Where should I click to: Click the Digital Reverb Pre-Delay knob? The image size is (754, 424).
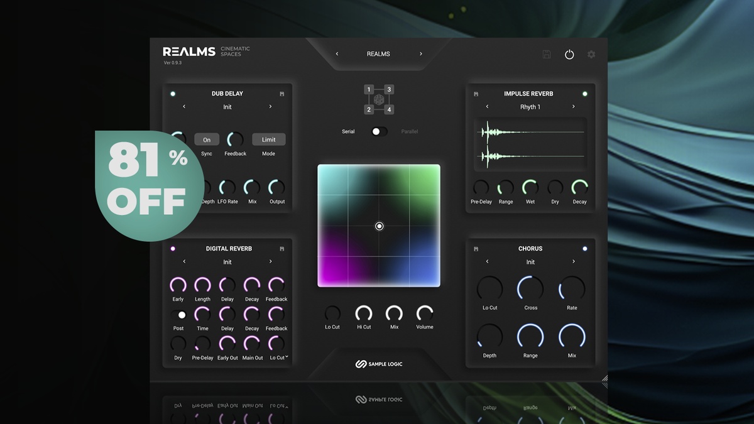(x=202, y=344)
